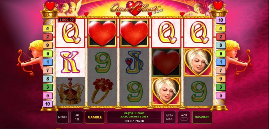This screenshot has width=269, height=129.
Task: Click the J symbol with small heart
Action: pyautogui.click(x=134, y=62)
